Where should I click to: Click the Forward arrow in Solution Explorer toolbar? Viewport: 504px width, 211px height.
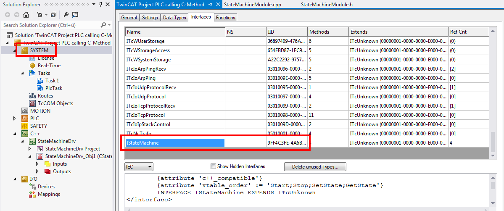16,15
